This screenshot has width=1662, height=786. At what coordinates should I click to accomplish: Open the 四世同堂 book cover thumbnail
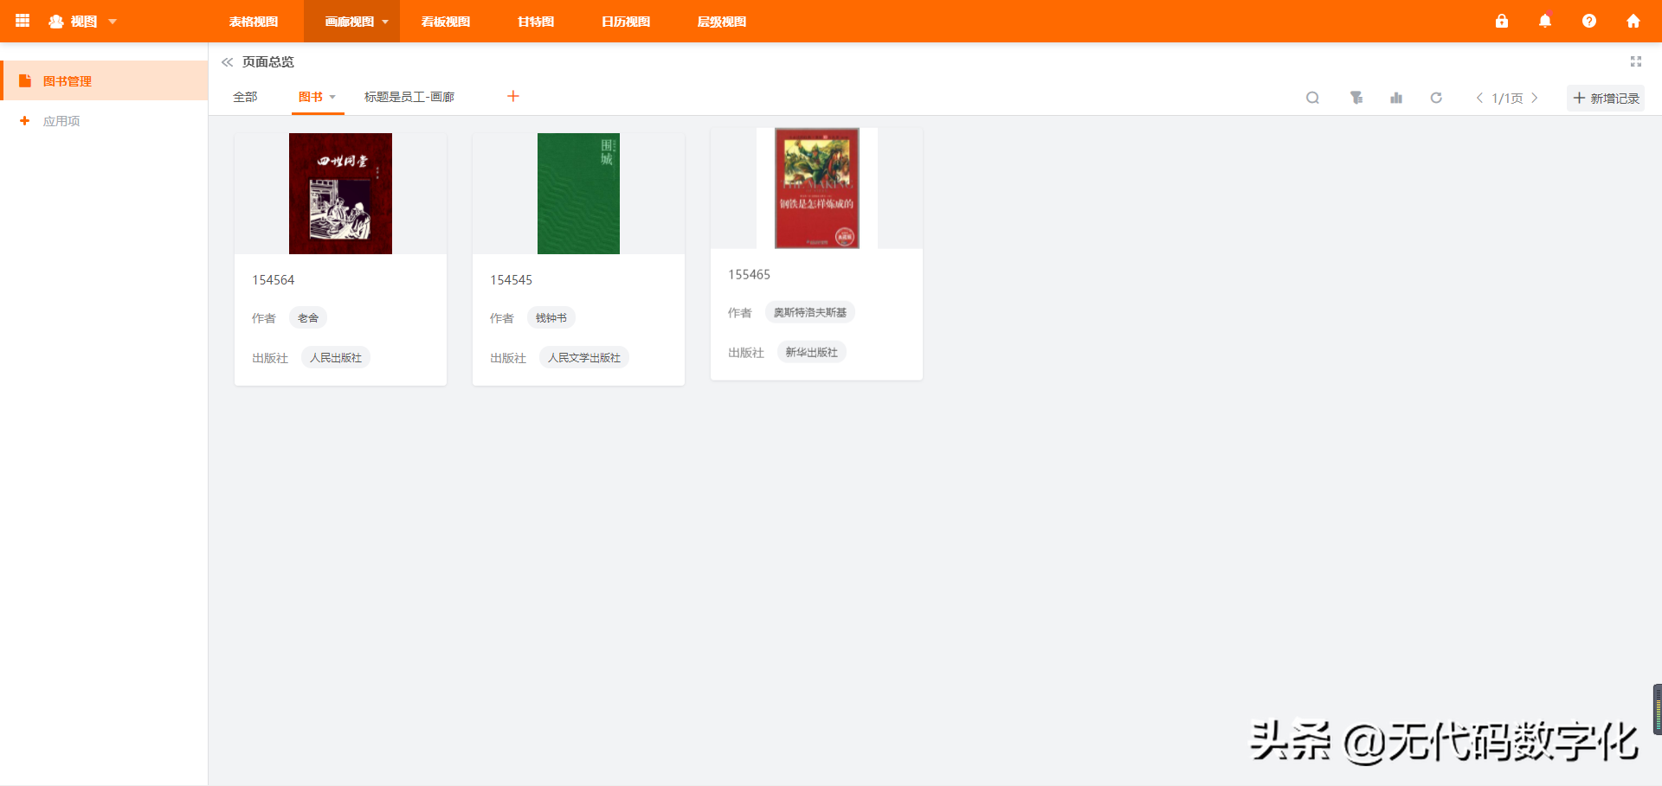pos(340,194)
